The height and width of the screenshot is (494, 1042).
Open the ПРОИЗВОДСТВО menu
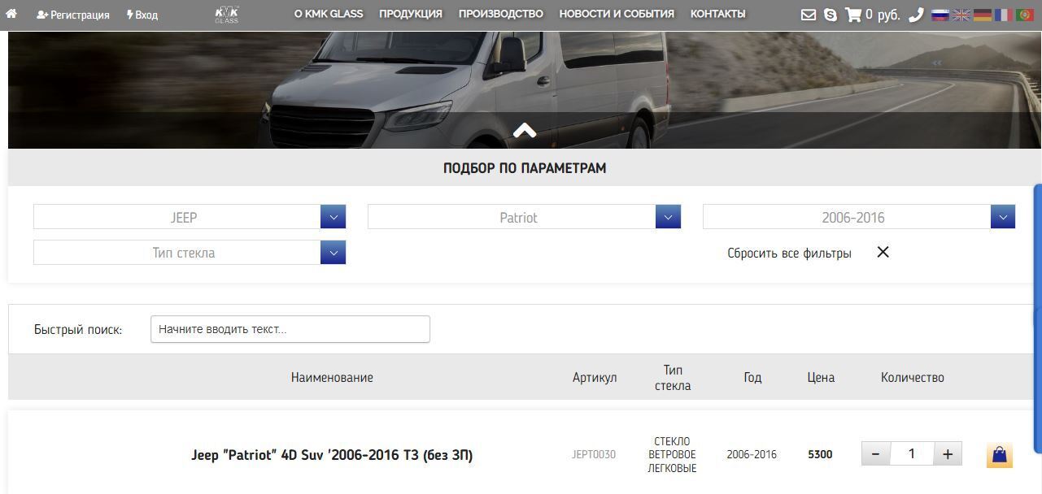pyautogui.click(x=501, y=14)
